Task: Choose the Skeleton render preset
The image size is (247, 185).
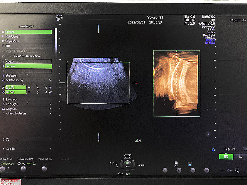Action: click(x=29, y=76)
